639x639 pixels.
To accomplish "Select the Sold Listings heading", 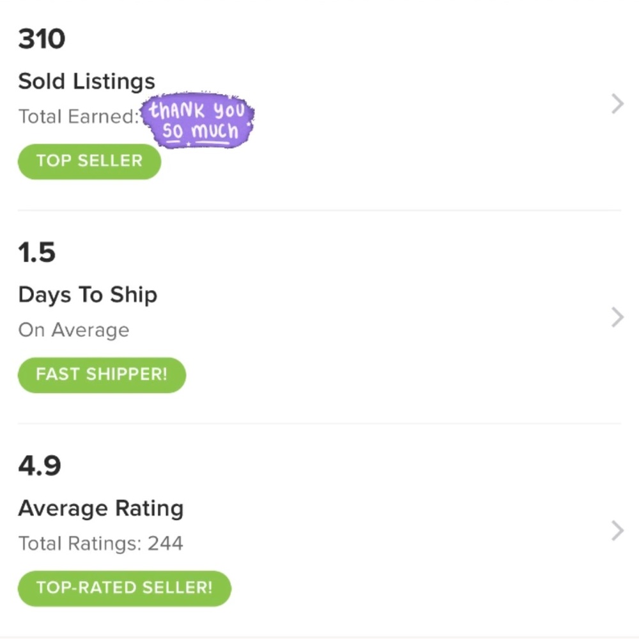I will [86, 81].
